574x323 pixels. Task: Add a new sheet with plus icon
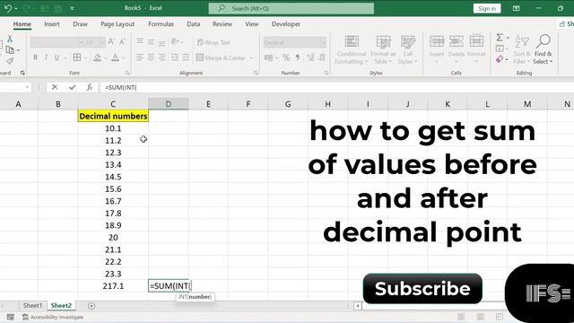91,306
